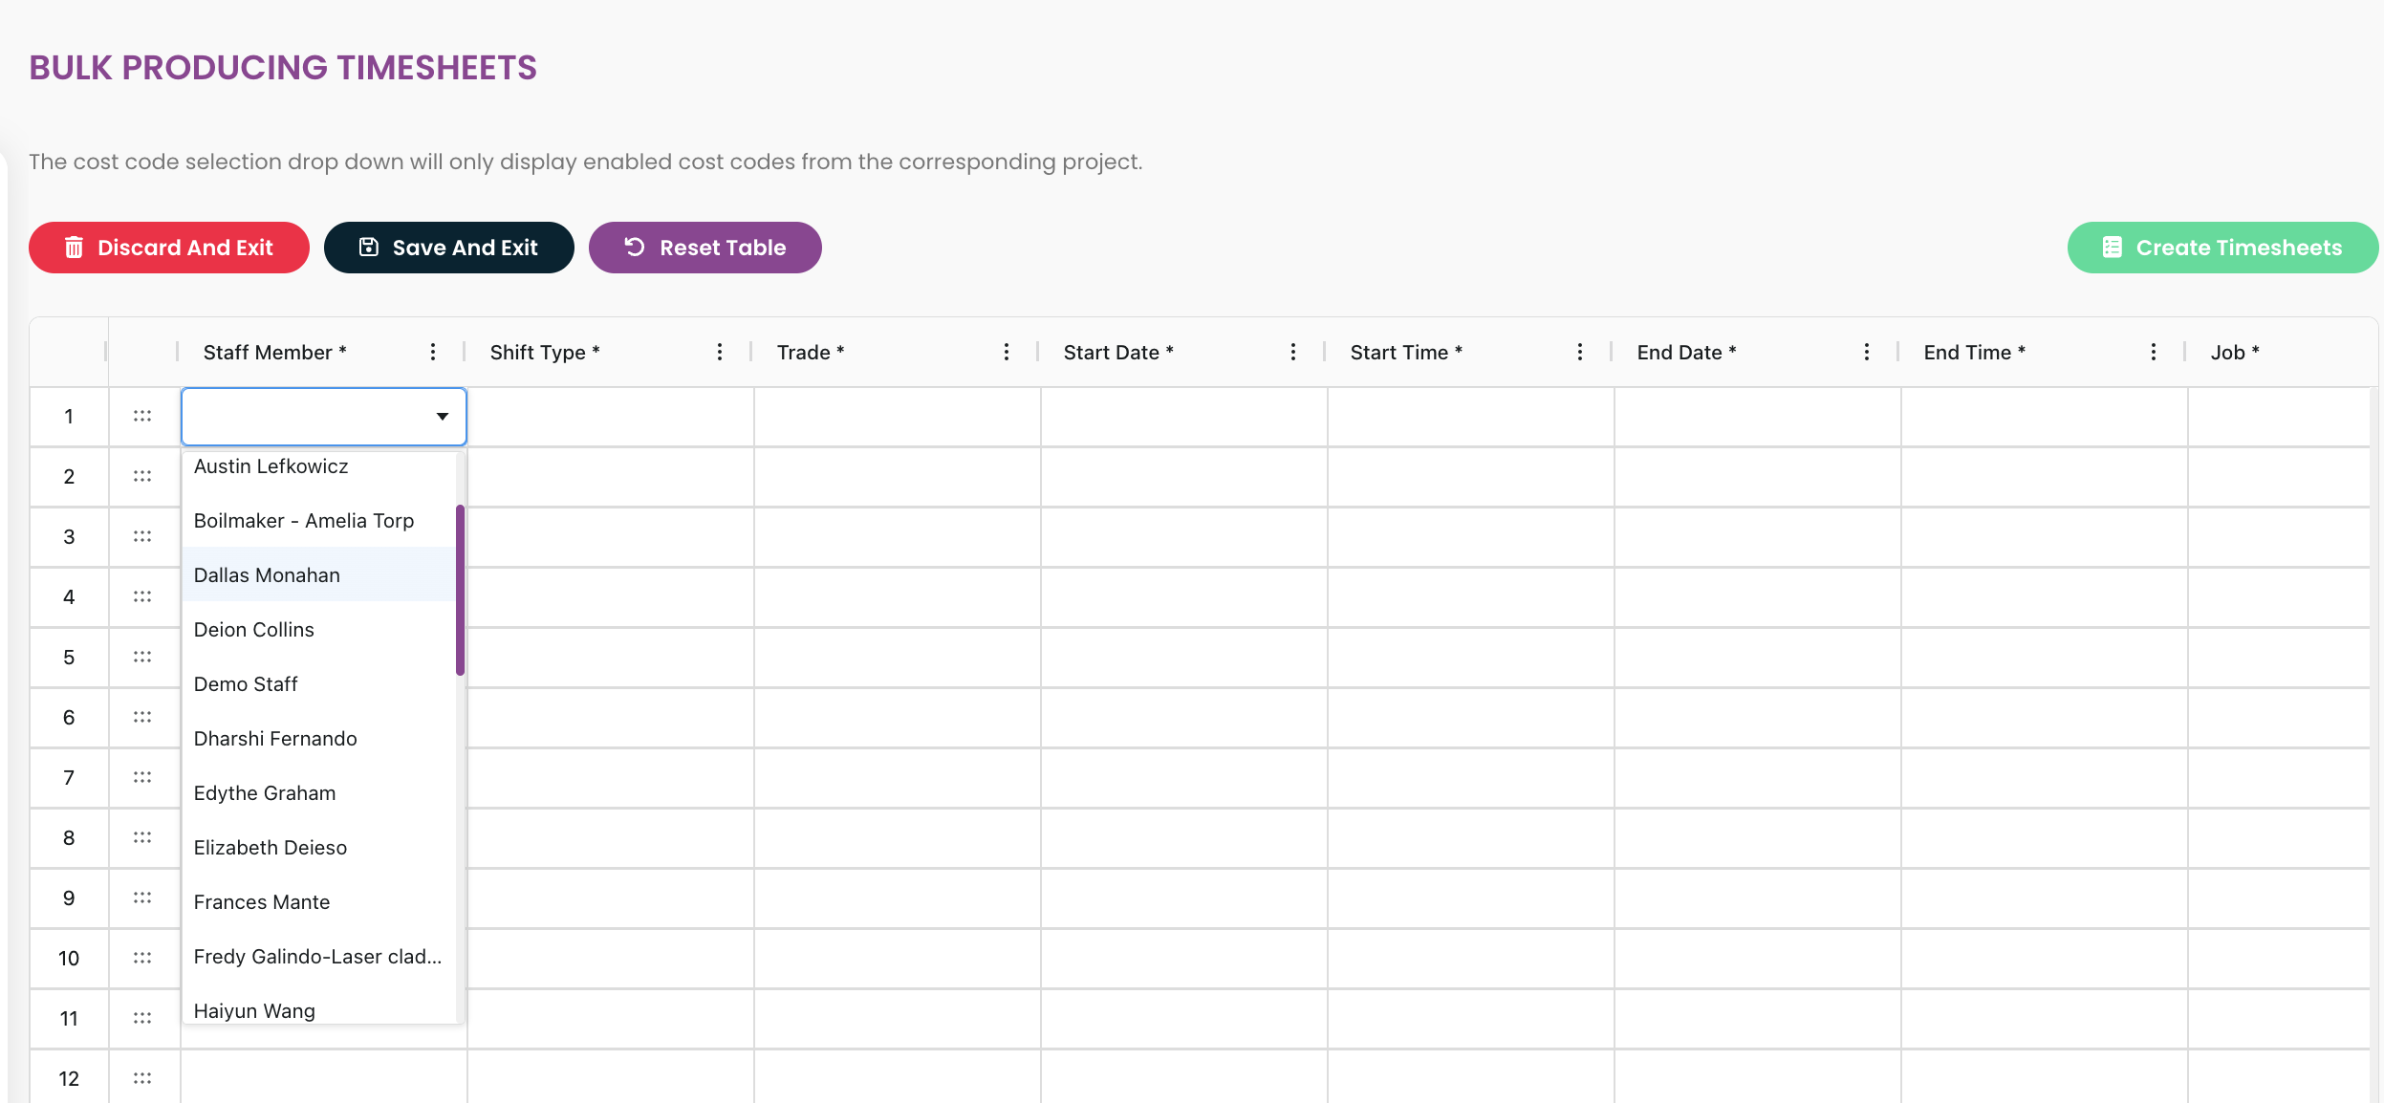Click the row 1 End Date cell
The width and height of the screenshot is (2384, 1103).
(1758, 417)
